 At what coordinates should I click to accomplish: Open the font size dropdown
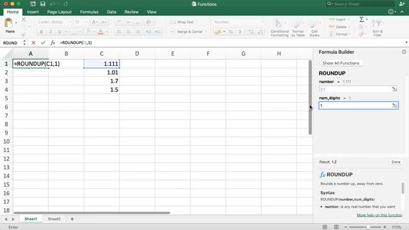tap(86, 22)
